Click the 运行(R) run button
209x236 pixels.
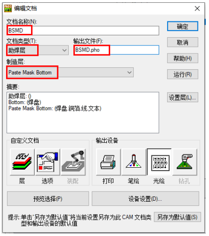(183, 74)
